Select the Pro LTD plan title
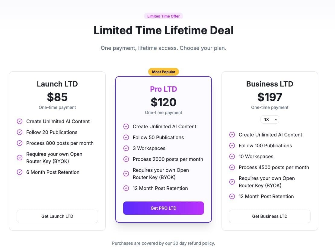The image size is (335, 252). [x=164, y=89]
